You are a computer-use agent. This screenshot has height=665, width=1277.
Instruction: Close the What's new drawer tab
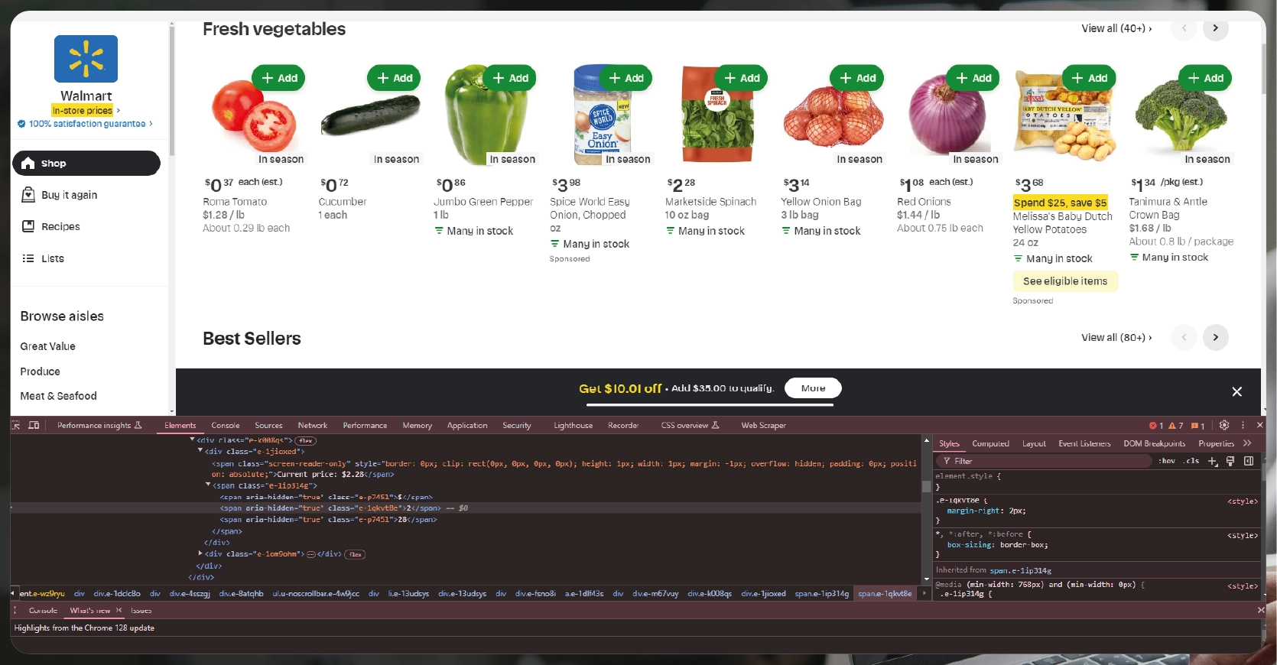coord(119,611)
